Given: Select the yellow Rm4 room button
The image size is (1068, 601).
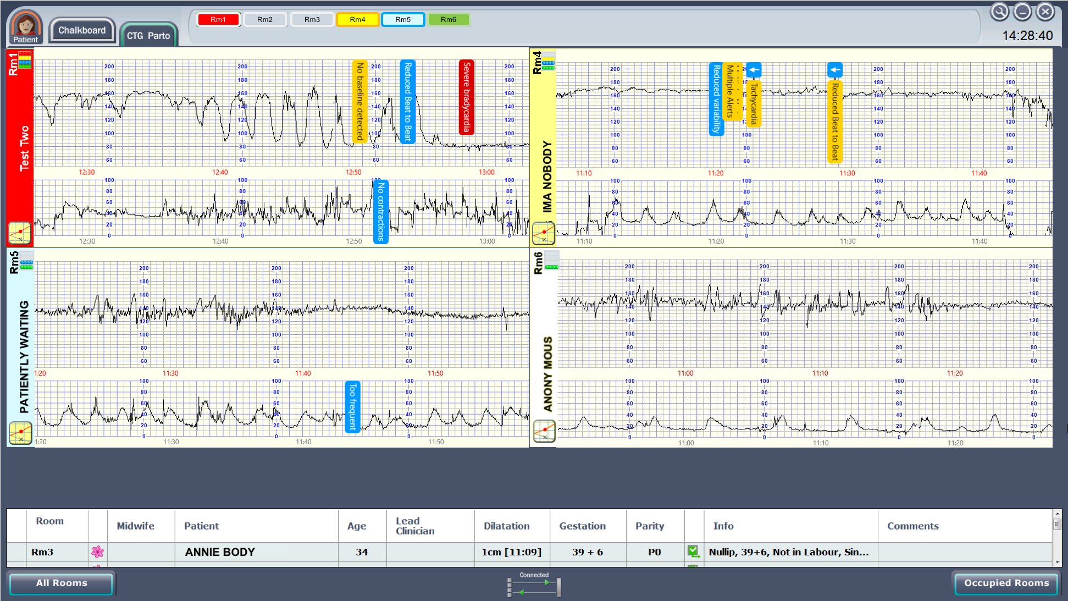Looking at the screenshot, I should click(357, 20).
